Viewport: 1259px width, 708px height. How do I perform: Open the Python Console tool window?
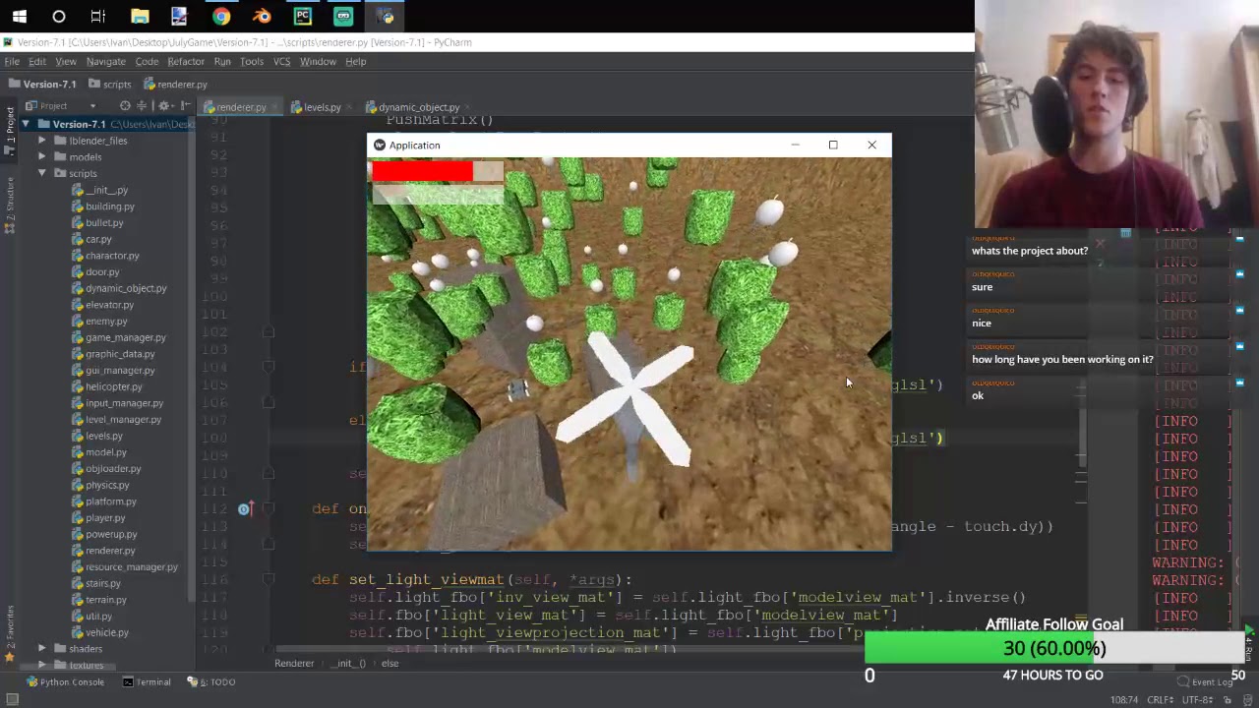[65, 681]
